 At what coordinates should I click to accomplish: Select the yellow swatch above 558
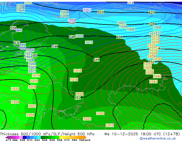tap(61, 137)
